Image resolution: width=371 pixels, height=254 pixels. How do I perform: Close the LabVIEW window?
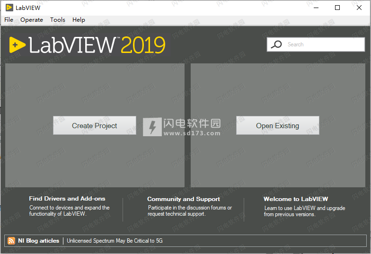pyautogui.click(x=359, y=8)
